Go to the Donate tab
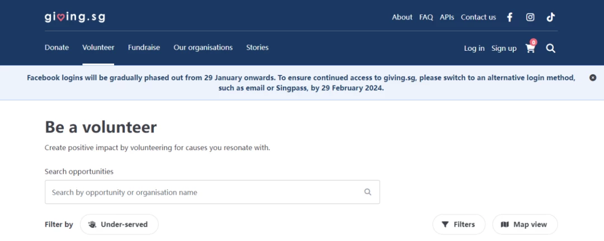The height and width of the screenshot is (241, 604). coord(56,47)
